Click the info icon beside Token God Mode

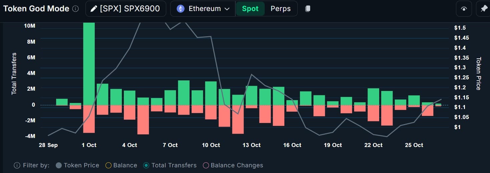tap(75, 9)
